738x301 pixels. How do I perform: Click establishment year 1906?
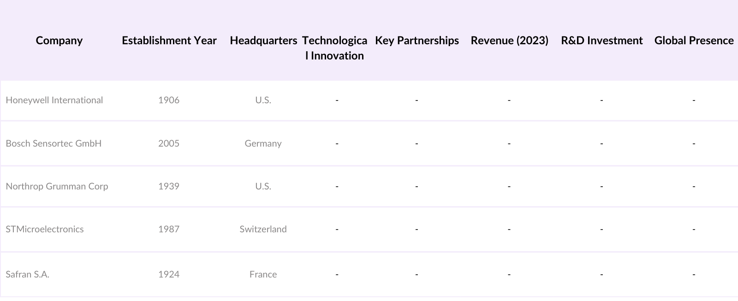tap(169, 100)
